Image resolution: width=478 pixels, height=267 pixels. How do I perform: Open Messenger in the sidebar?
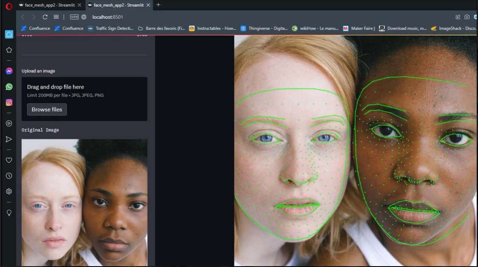[x=9, y=71]
